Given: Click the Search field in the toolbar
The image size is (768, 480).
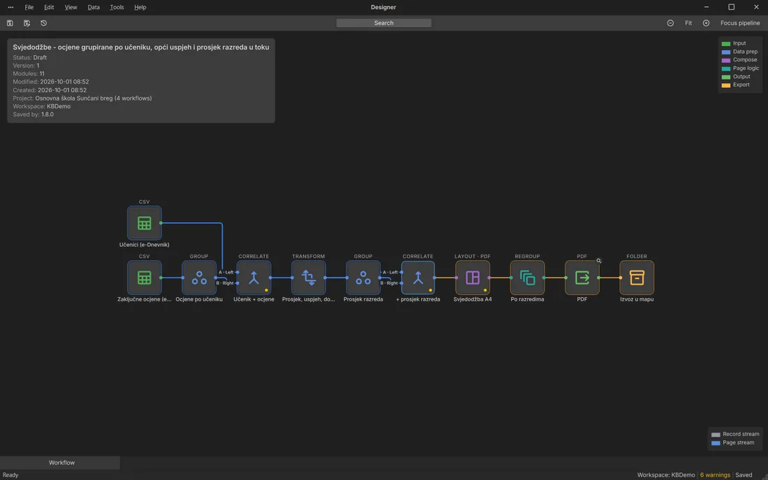Looking at the screenshot, I should [383, 23].
